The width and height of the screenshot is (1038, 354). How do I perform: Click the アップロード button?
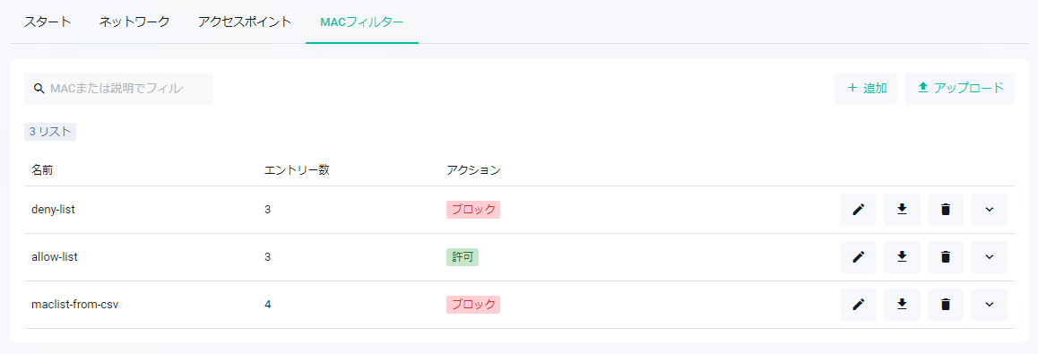point(959,89)
